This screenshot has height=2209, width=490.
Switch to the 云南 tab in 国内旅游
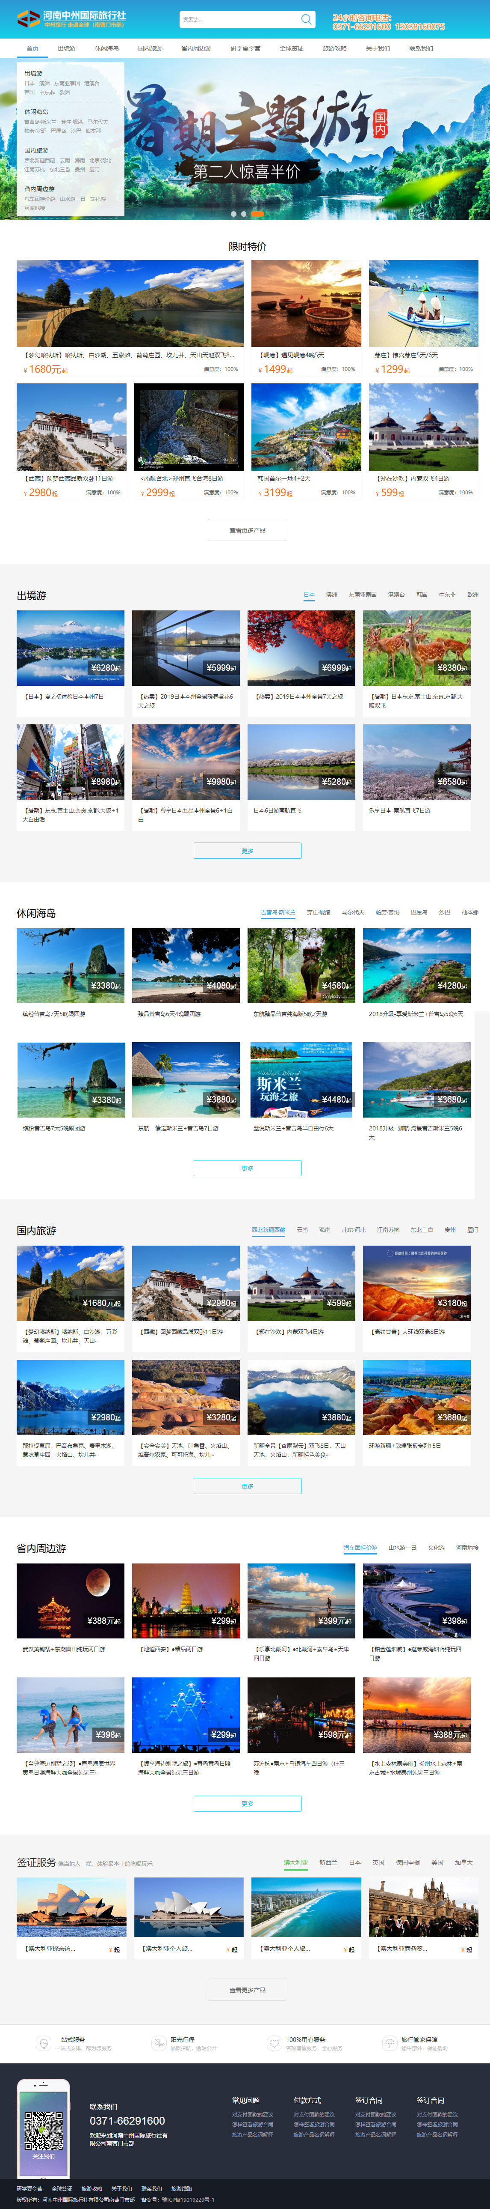pyautogui.click(x=302, y=1230)
